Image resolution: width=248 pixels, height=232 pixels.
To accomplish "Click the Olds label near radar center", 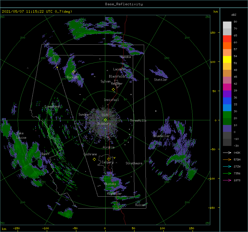I will click(x=105, y=115).
